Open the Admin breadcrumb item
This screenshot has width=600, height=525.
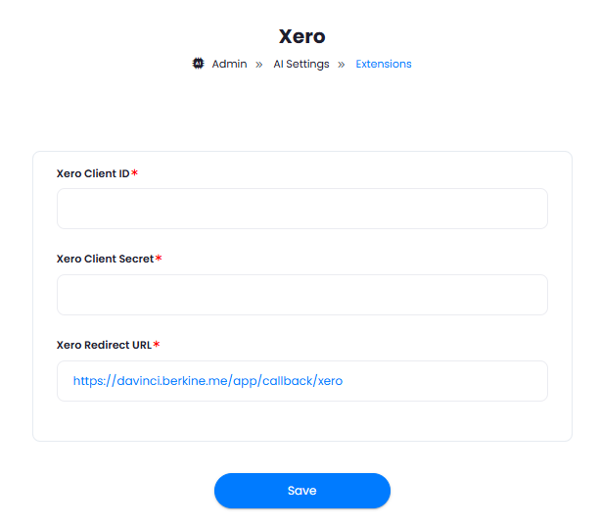(x=229, y=64)
